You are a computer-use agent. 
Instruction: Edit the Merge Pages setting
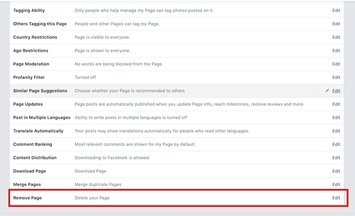336,184
